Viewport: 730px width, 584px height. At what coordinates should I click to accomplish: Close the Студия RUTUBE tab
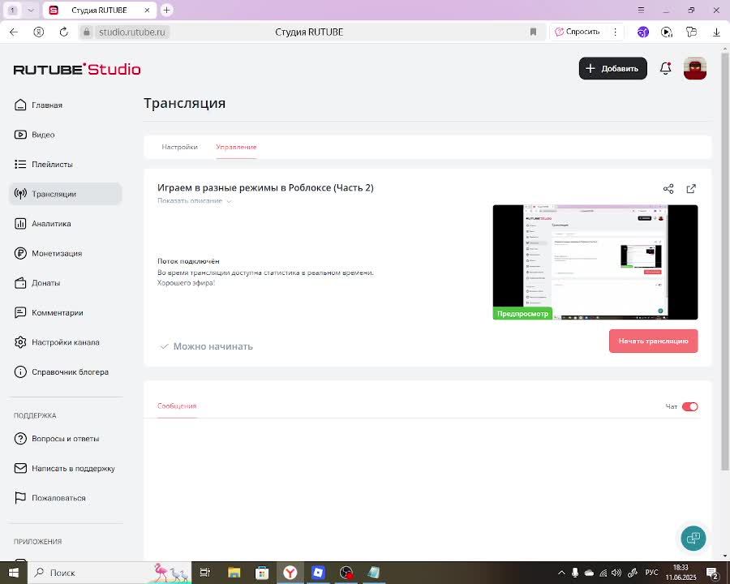(147, 11)
